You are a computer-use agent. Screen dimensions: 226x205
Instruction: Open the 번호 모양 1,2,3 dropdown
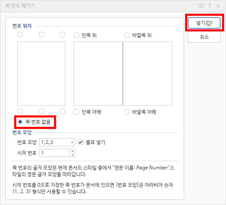point(57,142)
